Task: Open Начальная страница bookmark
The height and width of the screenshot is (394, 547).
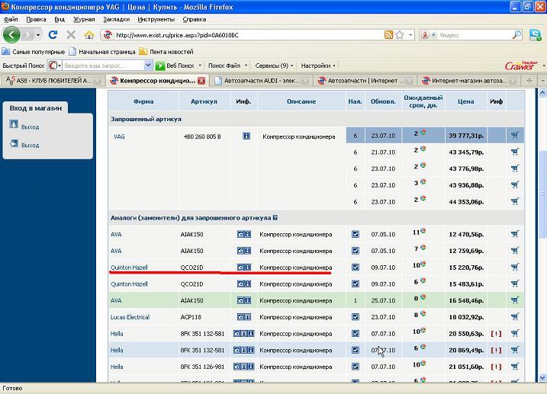Action: click(102, 52)
